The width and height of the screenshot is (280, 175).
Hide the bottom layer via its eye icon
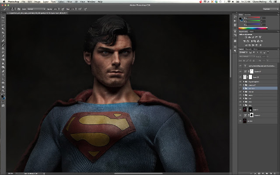point(240,121)
